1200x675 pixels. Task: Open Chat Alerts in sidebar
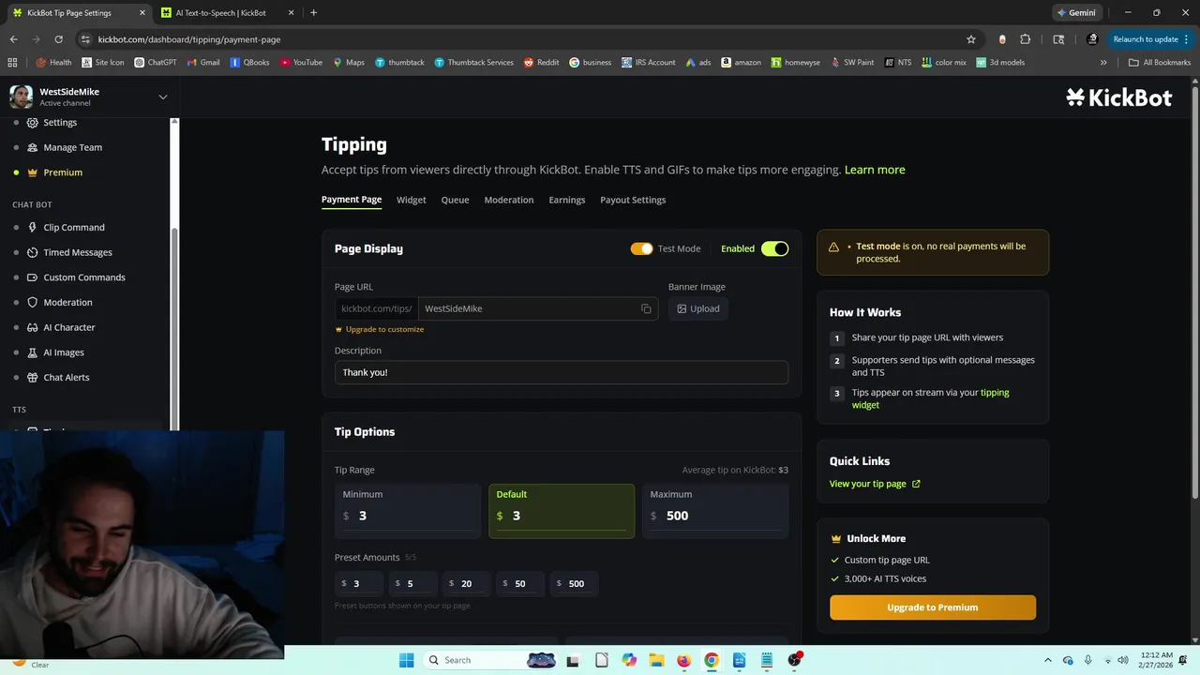(67, 377)
